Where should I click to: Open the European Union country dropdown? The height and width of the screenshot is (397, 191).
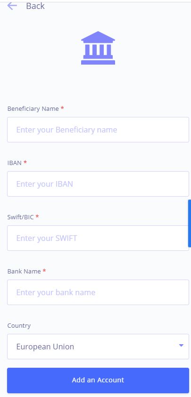tap(98, 347)
